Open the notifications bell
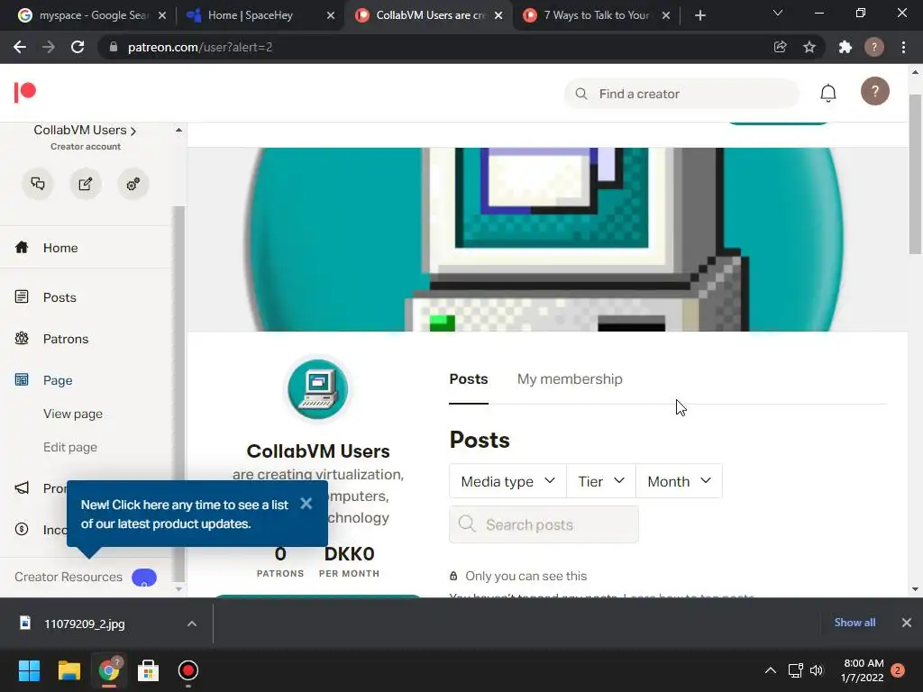This screenshot has width=923, height=692. [828, 93]
